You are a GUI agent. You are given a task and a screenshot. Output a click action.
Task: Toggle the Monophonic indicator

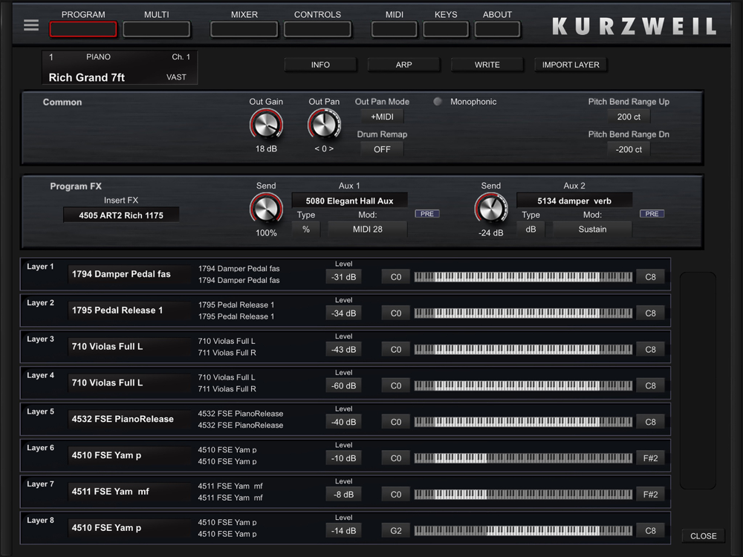coord(438,101)
